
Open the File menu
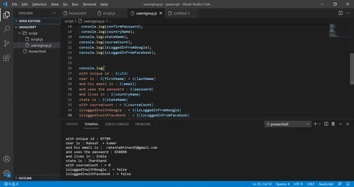point(15,4)
